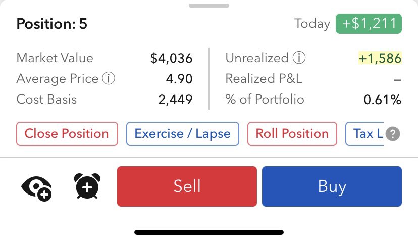Open the info icon beside Average Price
This screenshot has height=243, width=418.
pos(109,78)
